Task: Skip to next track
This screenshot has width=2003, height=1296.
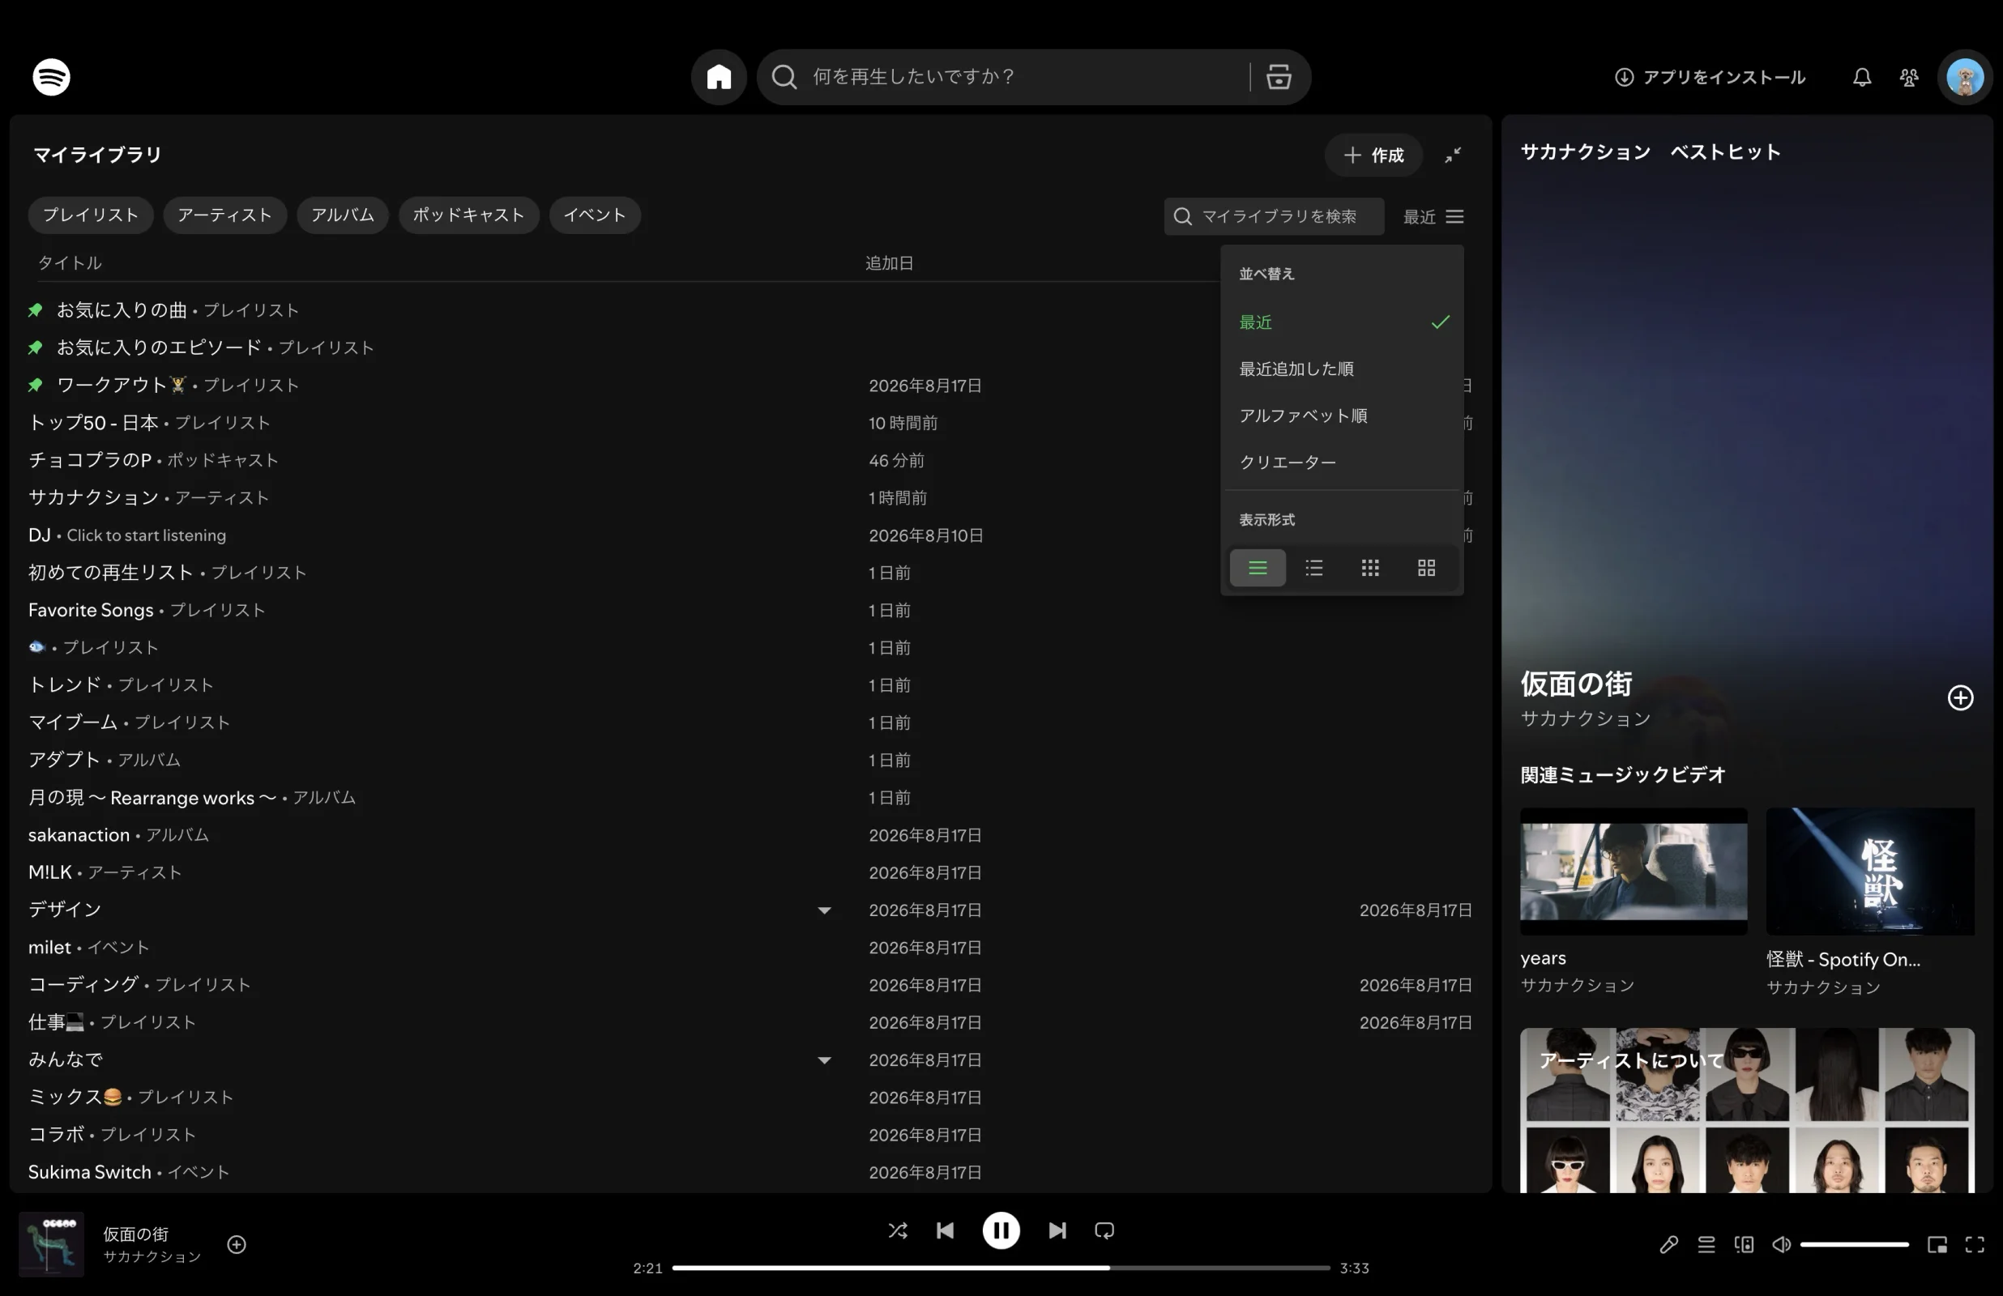Action: (x=1057, y=1230)
